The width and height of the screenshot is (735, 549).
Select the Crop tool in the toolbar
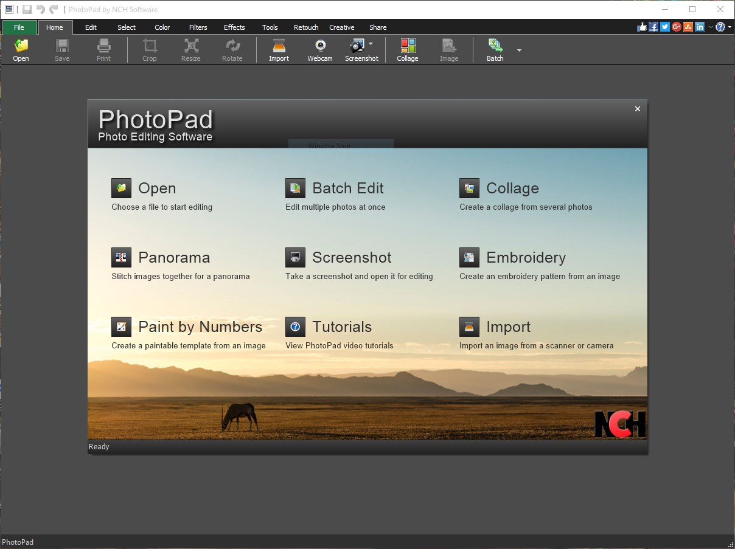click(150, 49)
